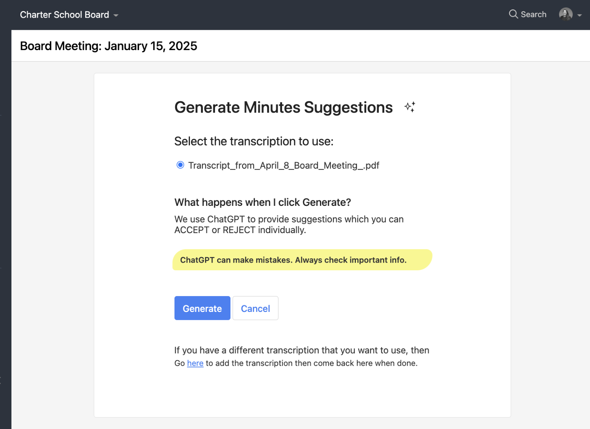Select the transcript radio button
Screen dimensions: 590x429
(x=180, y=165)
